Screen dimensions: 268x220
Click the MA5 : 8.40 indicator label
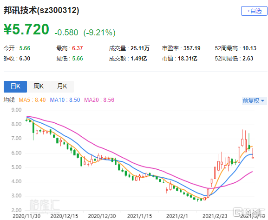(x=32, y=100)
